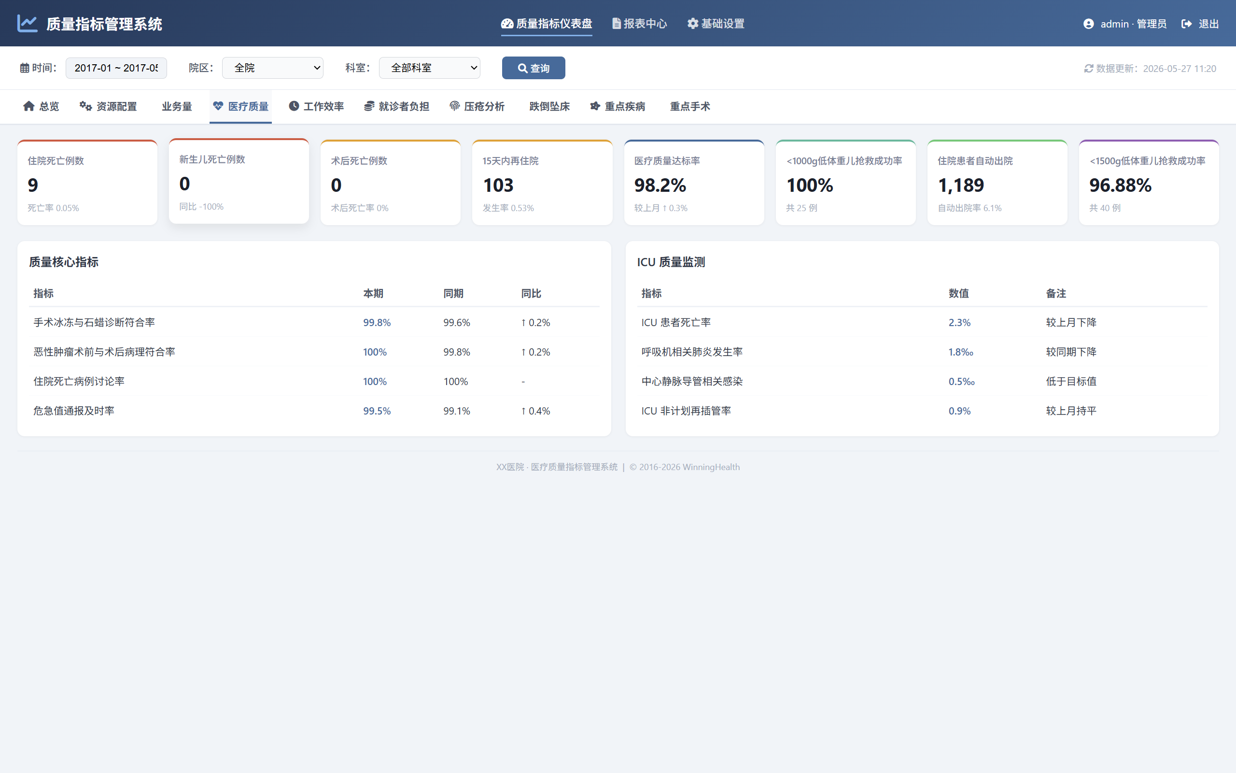1236x773 pixels.
Task: Click the coins icon on 就诊者负担 tab
Action: (369, 106)
